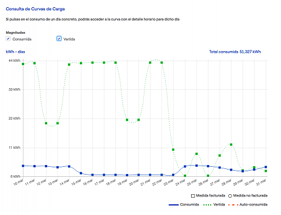Click the Vertida point for 16 mar
The image size is (281, 215).
(93, 62)
